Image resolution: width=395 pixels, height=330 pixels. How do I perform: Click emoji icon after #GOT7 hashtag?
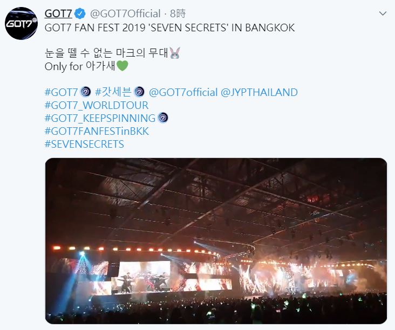[x=85, y=92]
